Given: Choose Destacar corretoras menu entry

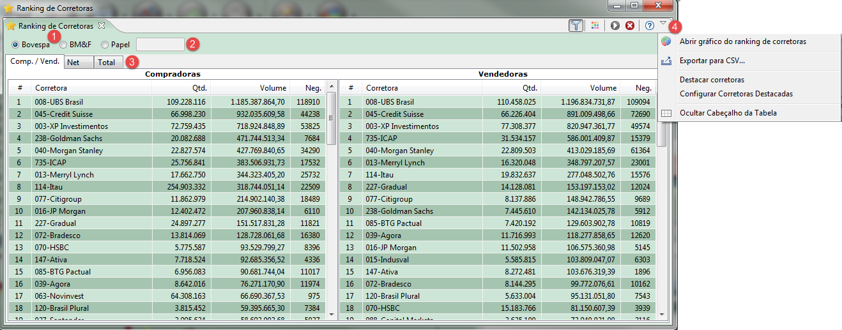Looking at the screenshot, I should (712, 80).
